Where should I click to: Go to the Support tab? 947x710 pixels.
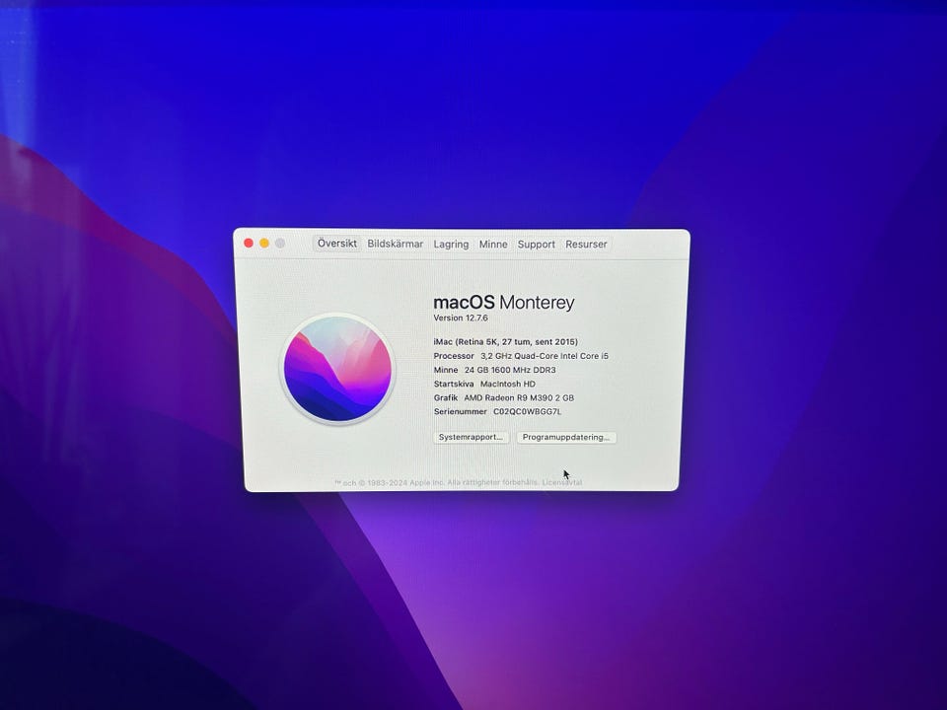[x=537, y=244]
